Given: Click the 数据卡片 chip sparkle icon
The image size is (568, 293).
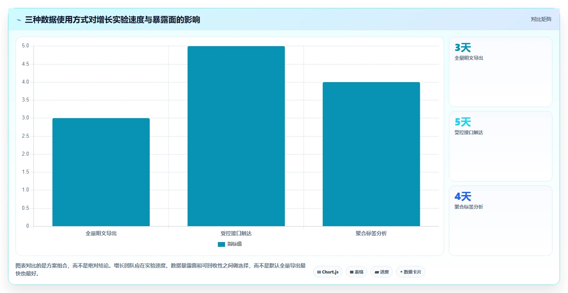Looking at the screenshot, I should (402, 272).
